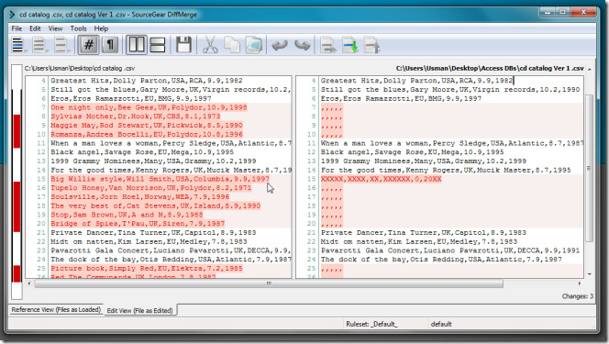
Task: Click left pane line '1999 Grammy Nominees,Many'
Action: pyautogui.click(x=153, y=161)
